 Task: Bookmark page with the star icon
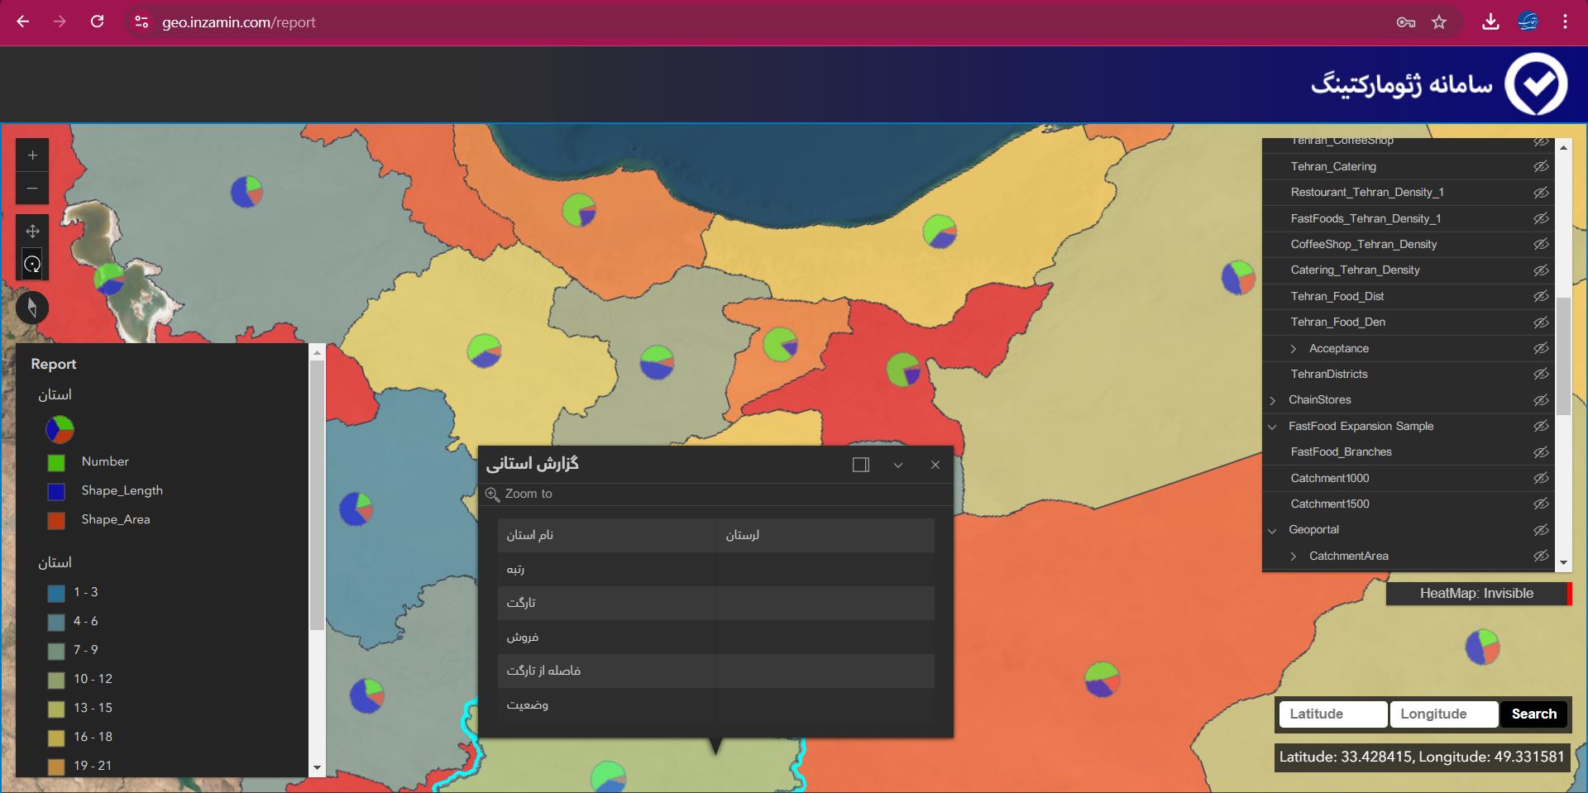point(1439,22)
